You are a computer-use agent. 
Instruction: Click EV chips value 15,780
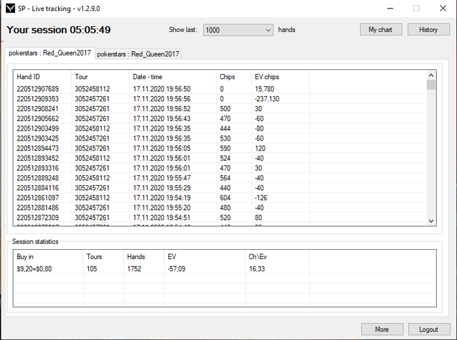pyautogui.click(x=264, y=89)
